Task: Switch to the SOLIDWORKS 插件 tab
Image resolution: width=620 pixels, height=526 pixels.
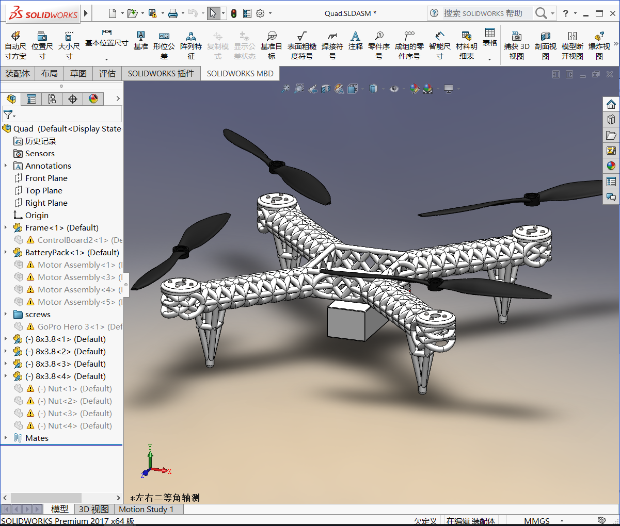Action: point(161,74)
